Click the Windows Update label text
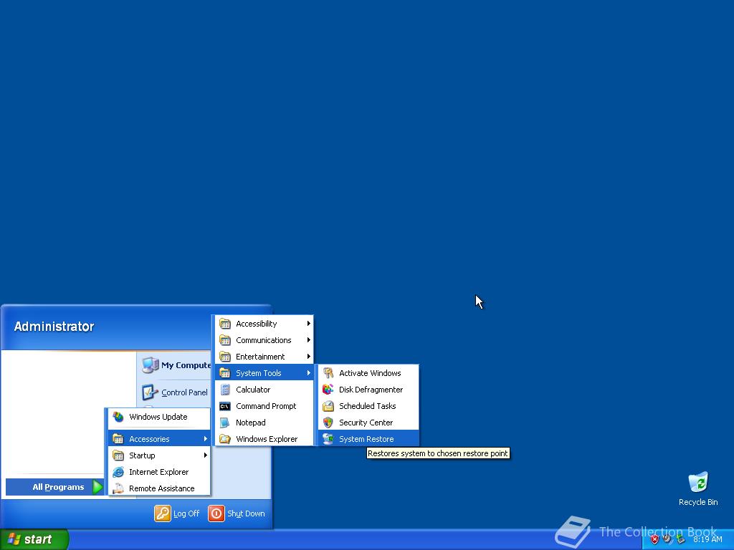Screen dimensions: 734x550 (158, 417)
